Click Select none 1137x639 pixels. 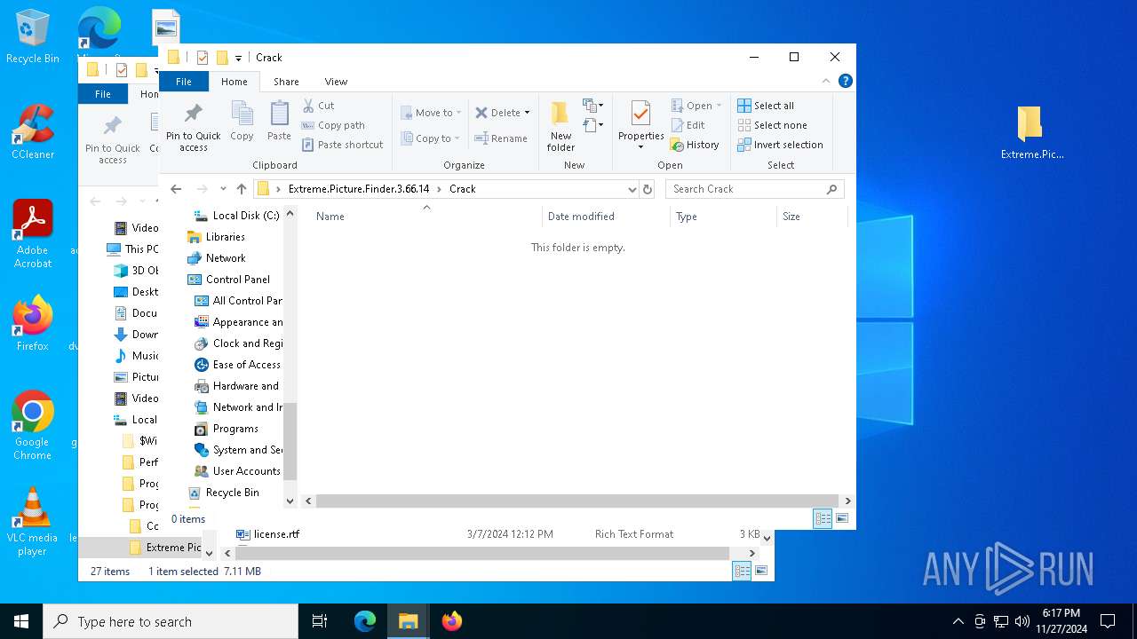tap(772, 125)
